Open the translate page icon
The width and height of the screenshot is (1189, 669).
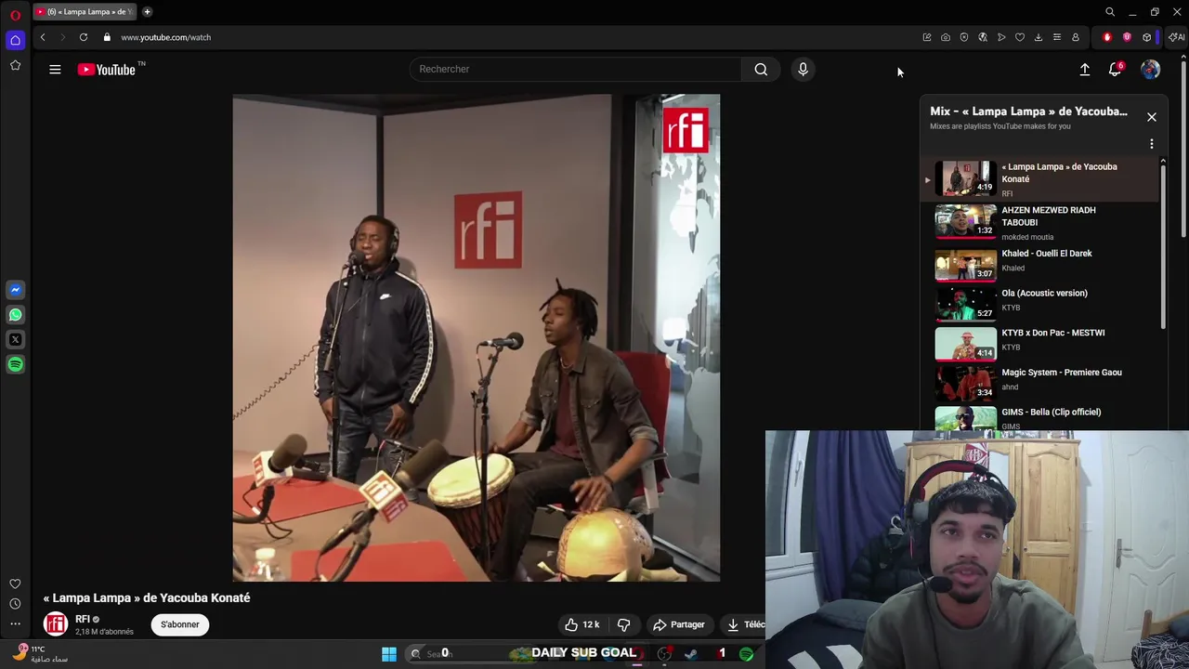(982, 37)
